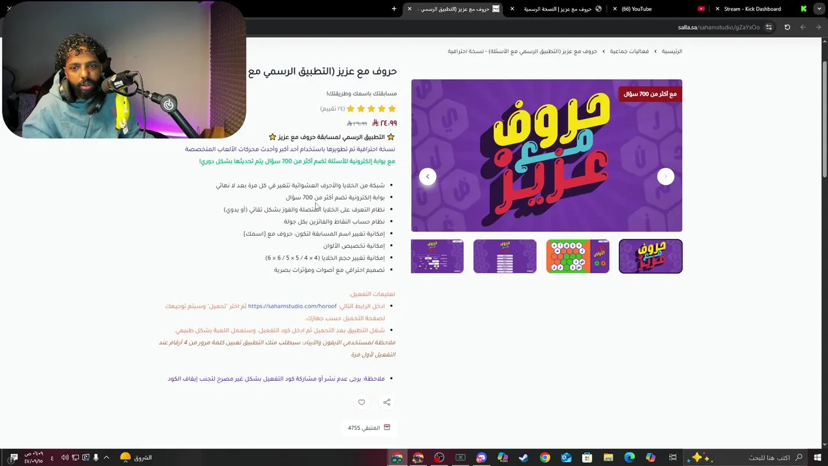This screenshot has width=828, height=466.
Task: Open site information icon in address bar
Action: point(768,27)
